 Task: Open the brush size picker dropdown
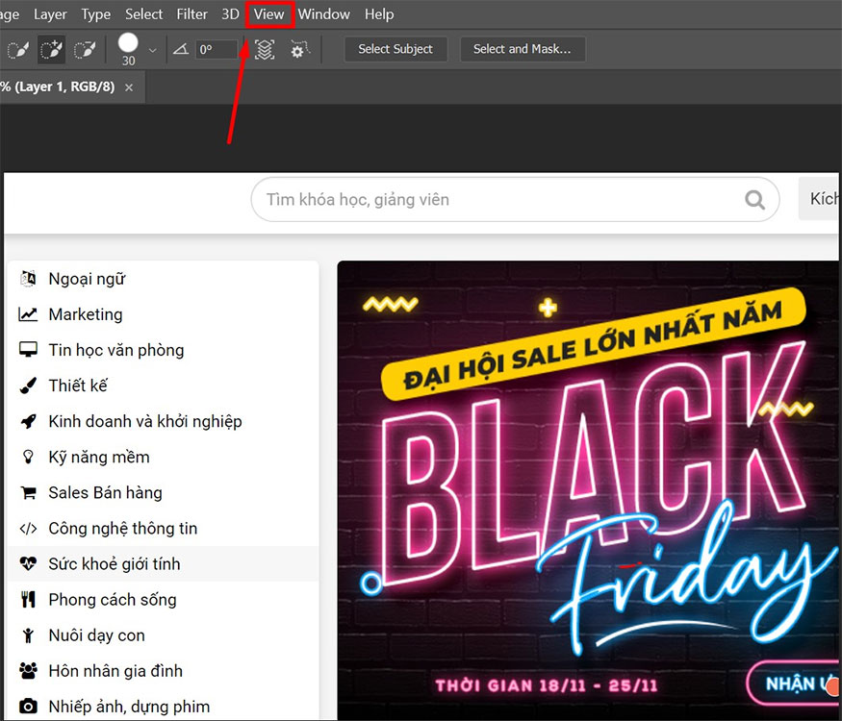pos(151,49)
